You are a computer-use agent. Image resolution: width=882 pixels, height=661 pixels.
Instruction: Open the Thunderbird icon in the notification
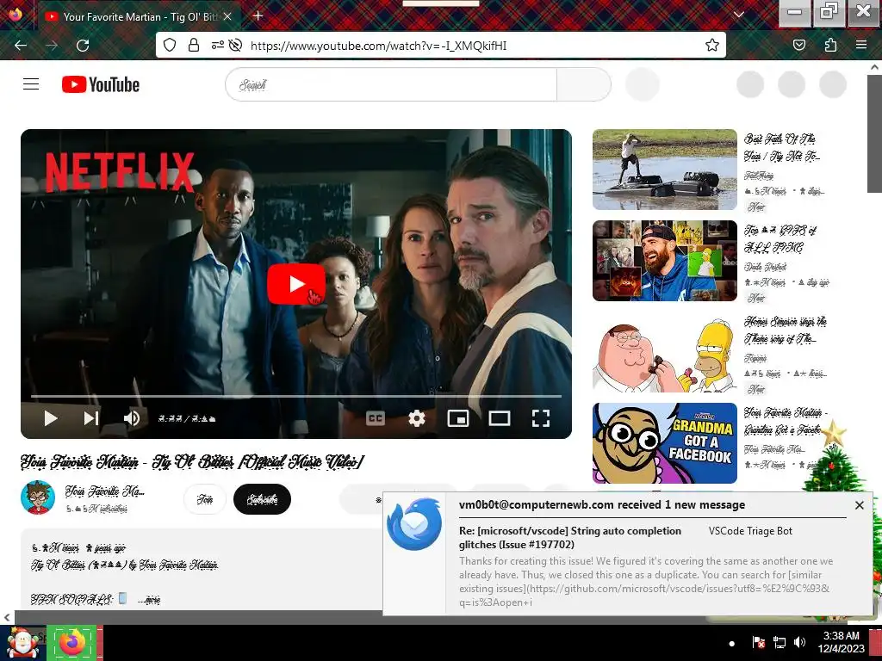pyautogui.click(x=414, y=524)
